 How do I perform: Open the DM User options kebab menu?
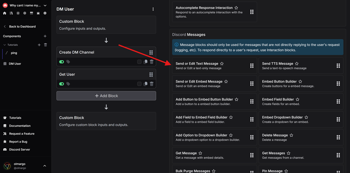tap(153, 9)
